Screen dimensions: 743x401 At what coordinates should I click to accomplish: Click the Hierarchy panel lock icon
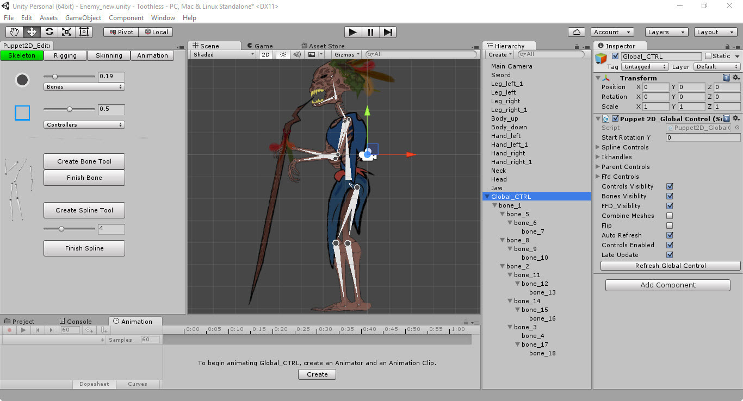[577, 47]
